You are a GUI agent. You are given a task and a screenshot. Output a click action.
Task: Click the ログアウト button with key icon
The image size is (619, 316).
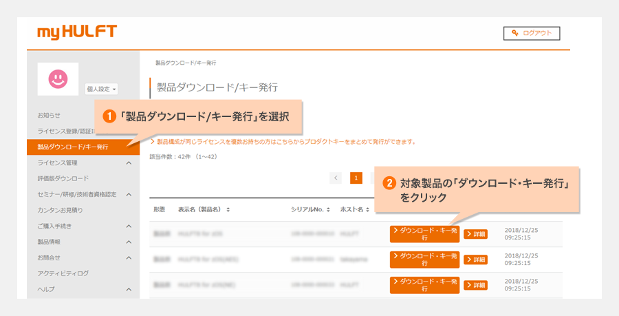point(532,33)
